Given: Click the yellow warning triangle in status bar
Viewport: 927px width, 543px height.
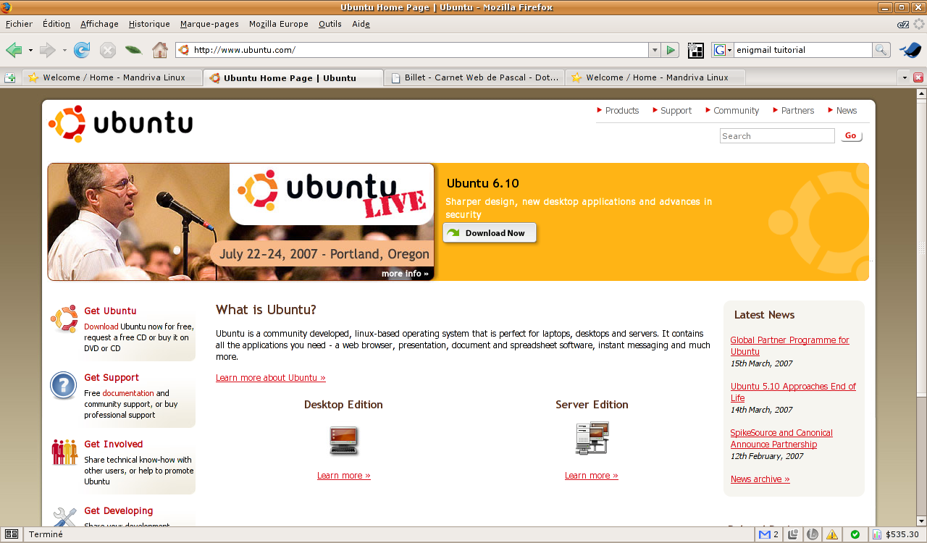Looking at the screenshot, I should [x=832, y=534].
